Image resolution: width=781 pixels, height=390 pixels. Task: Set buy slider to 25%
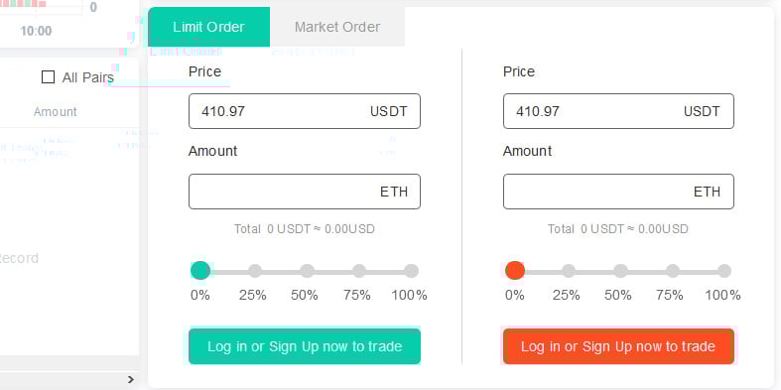coord(255,271)
